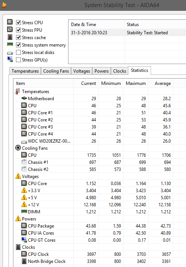Click the Chassis #1 fan icon
The height and width of the screenshot is (267, 186).
(24, 162)
